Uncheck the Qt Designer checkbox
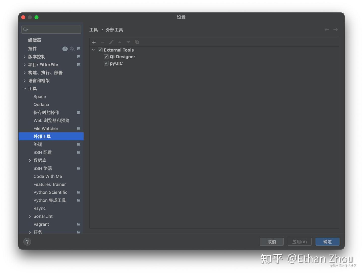This screenshot has height=274, width=363. click(106, 57)
